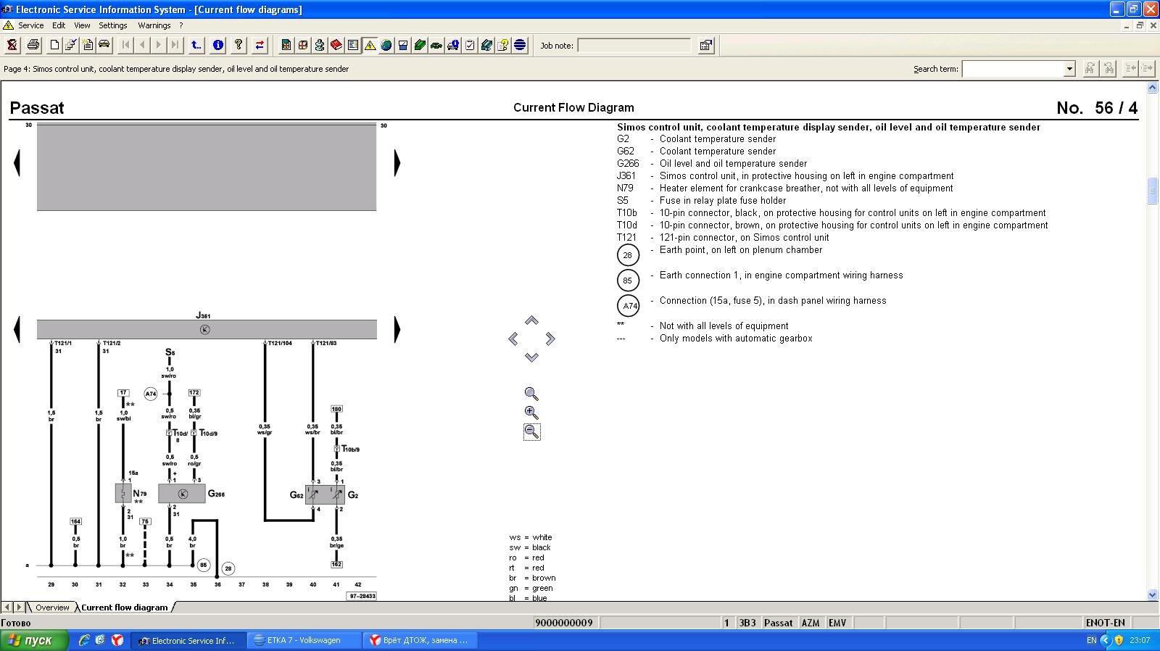Click the 'No. 56 / 4' page number
Viewport: 1160px width, 651px height.
click(x=1097, y=108)
